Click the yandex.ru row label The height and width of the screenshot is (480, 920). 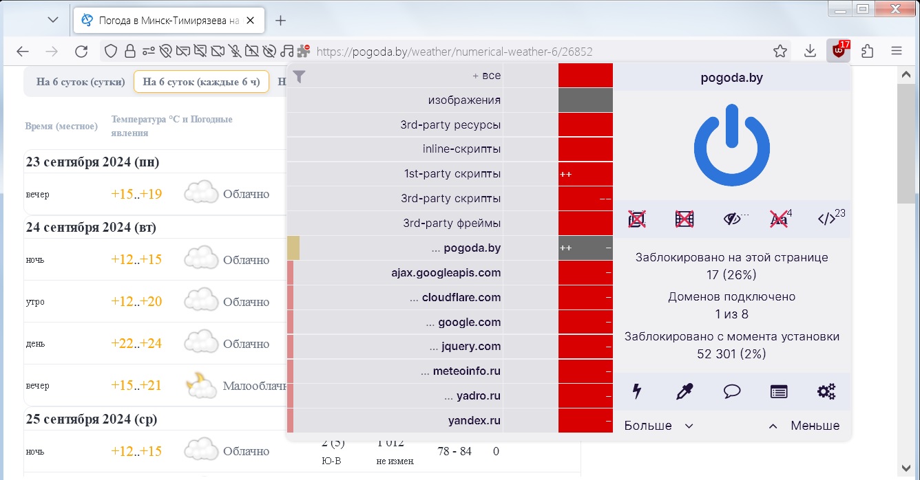click(x=474, y=421)
